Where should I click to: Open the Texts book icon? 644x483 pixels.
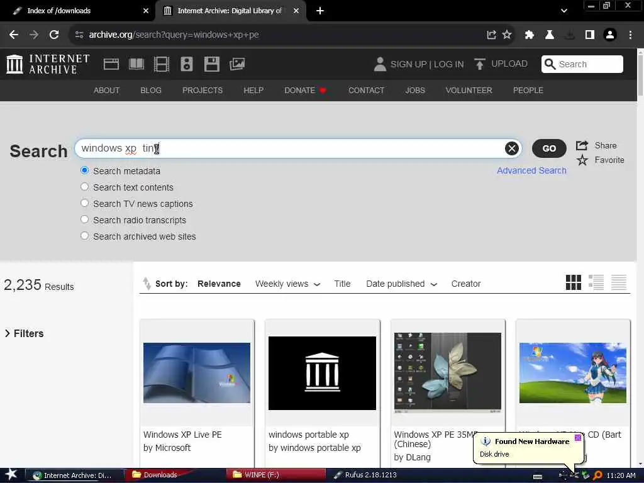(136, 64)
